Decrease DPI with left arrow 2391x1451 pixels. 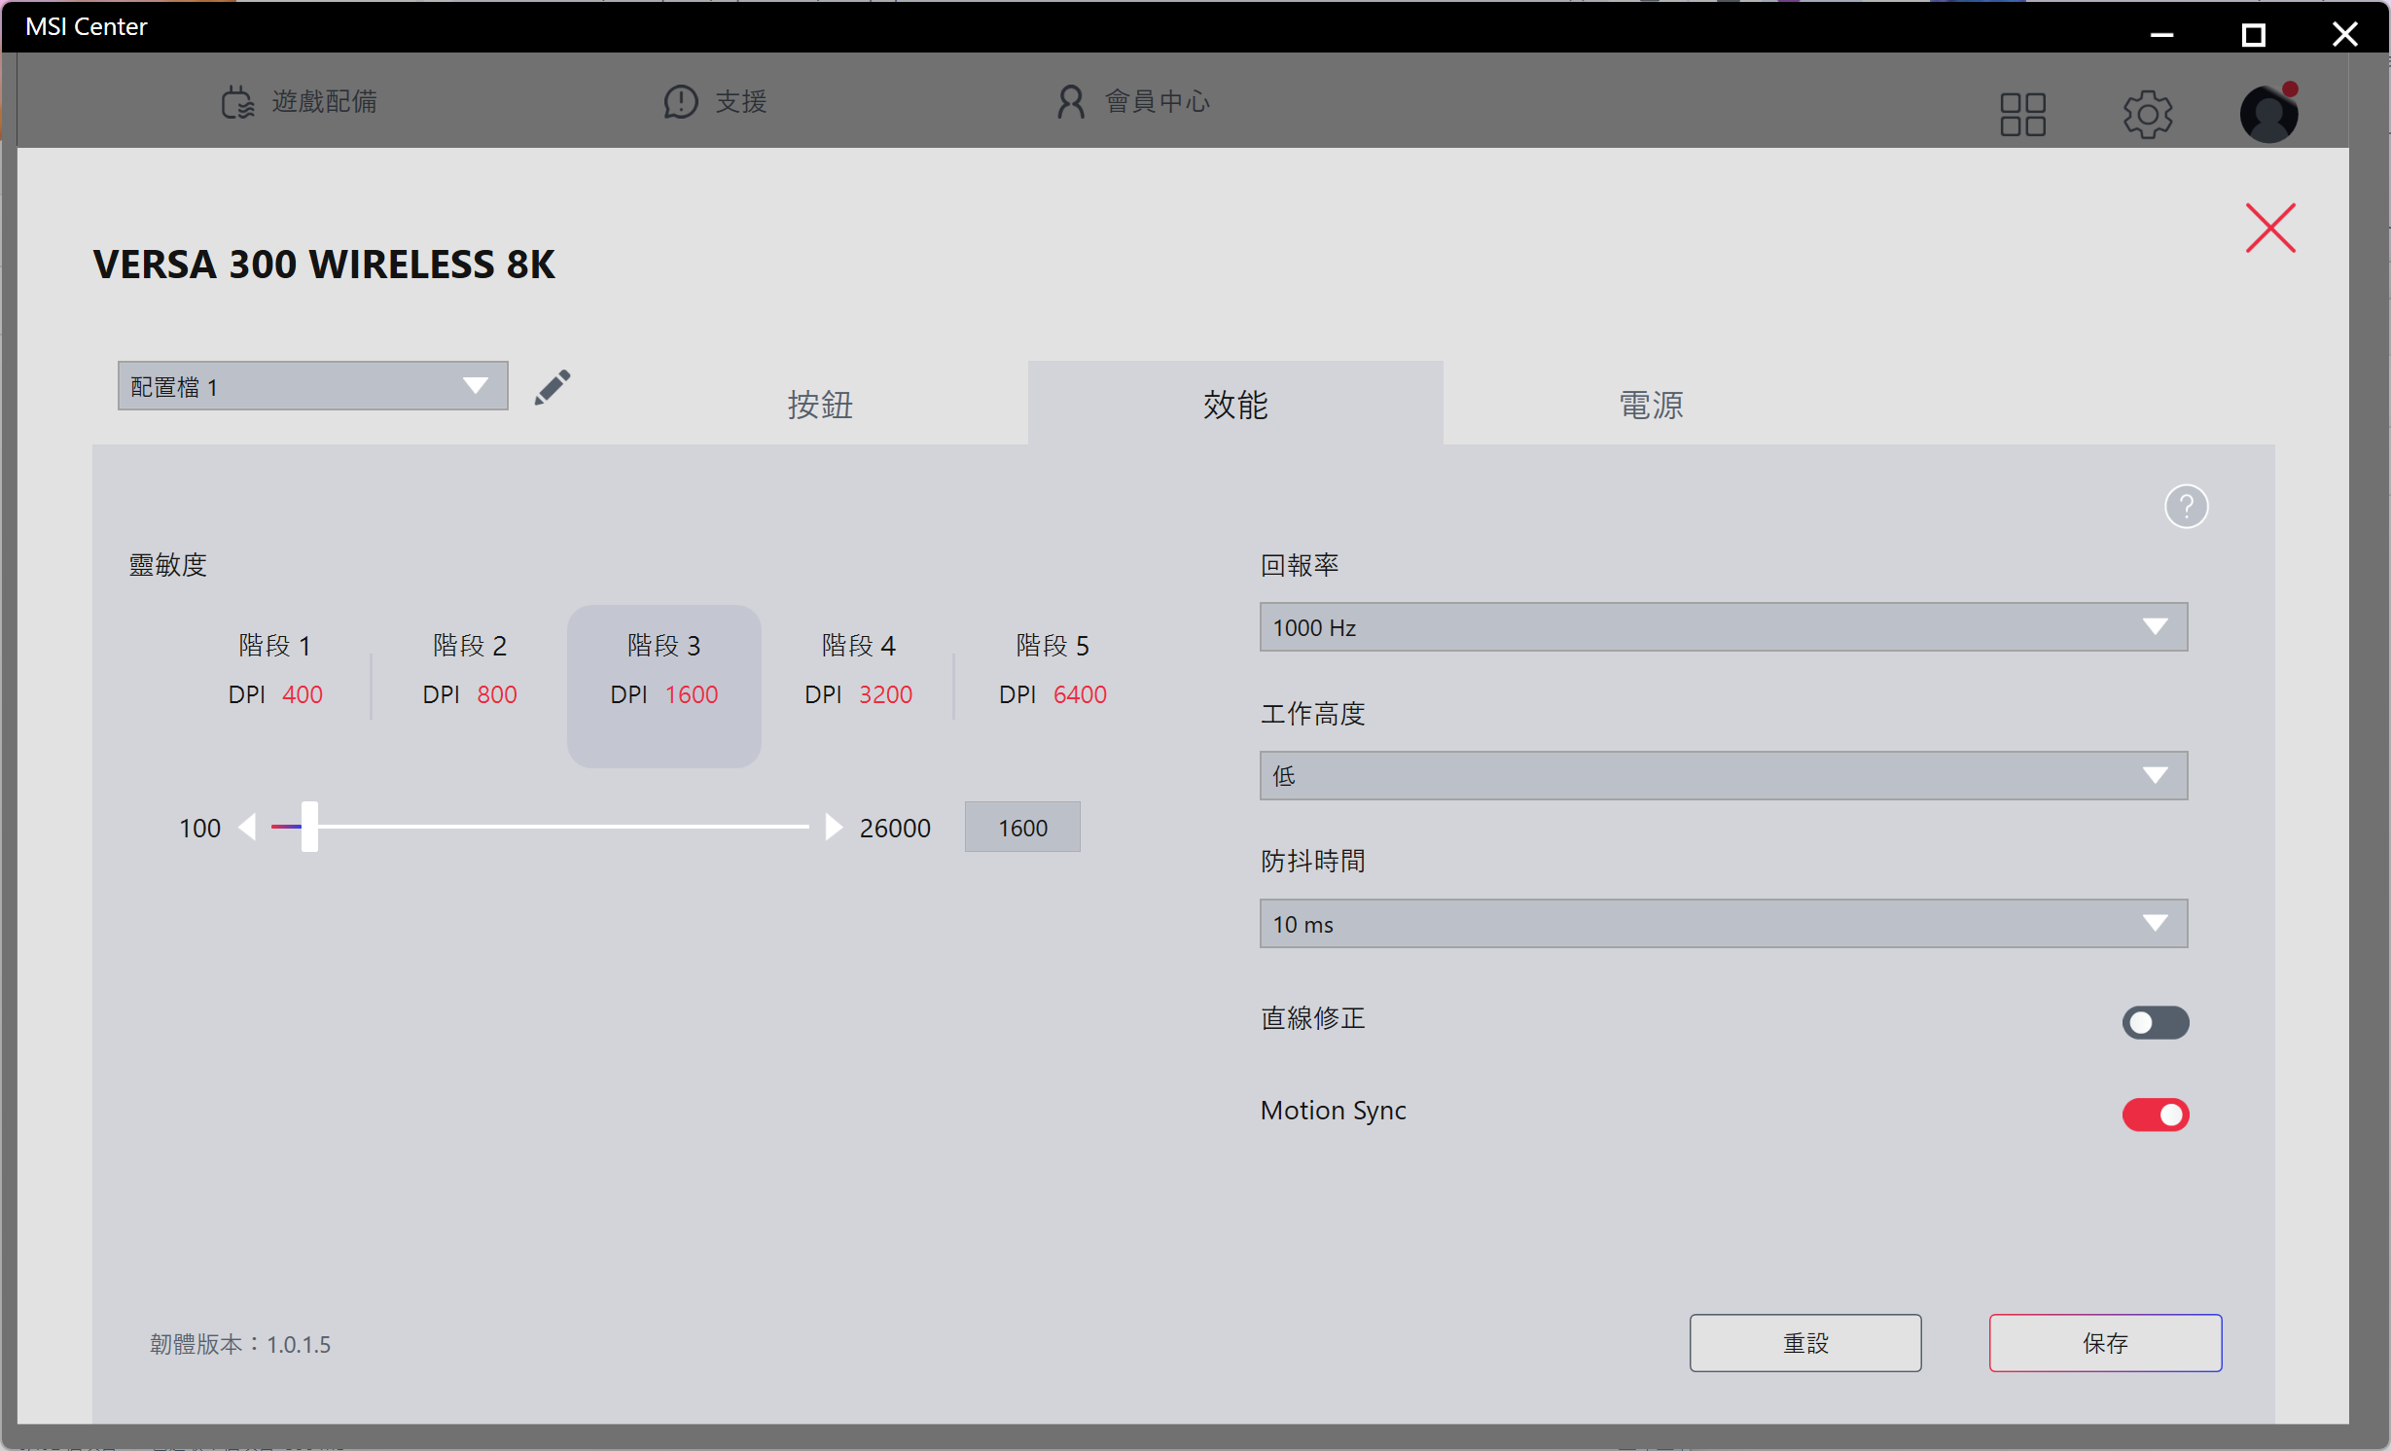coord(248,827)
